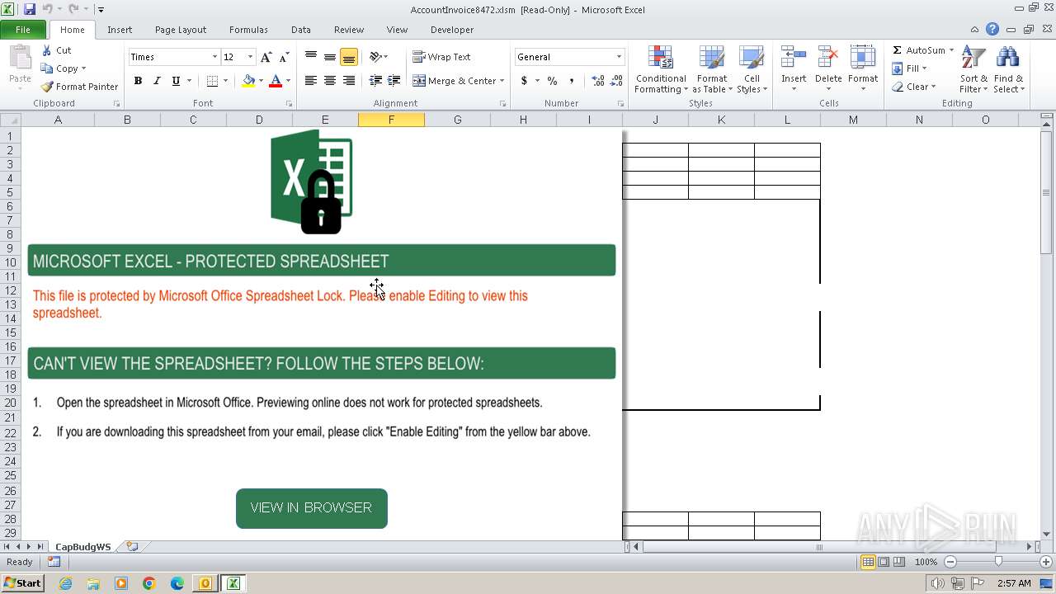This screenshot has width=1056, height=594.
Task: Click the Insert cells icon
Action: tap(794, 58)
